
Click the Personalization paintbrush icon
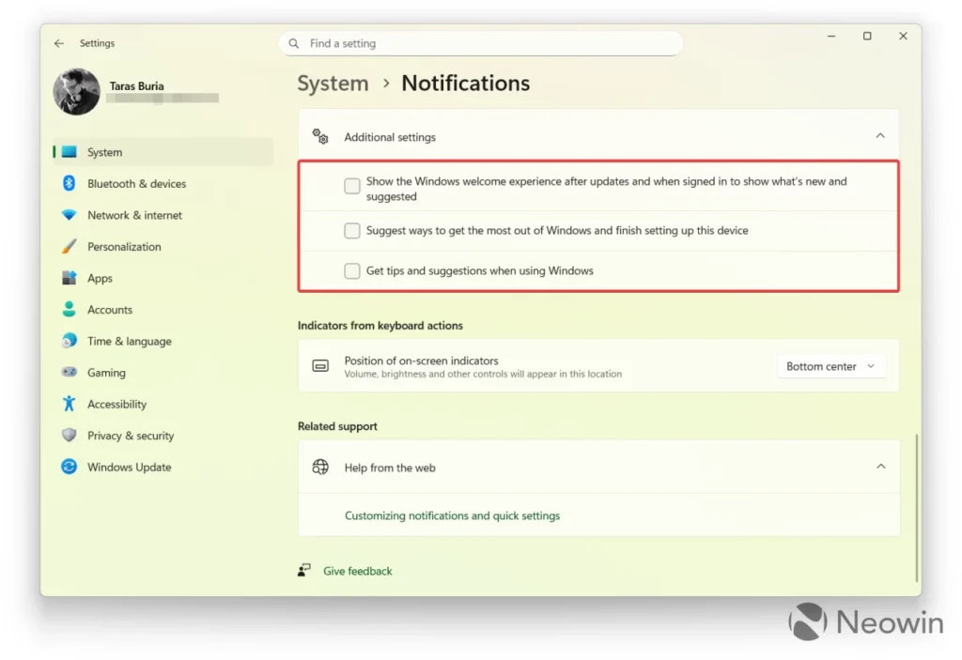[69, 247]
